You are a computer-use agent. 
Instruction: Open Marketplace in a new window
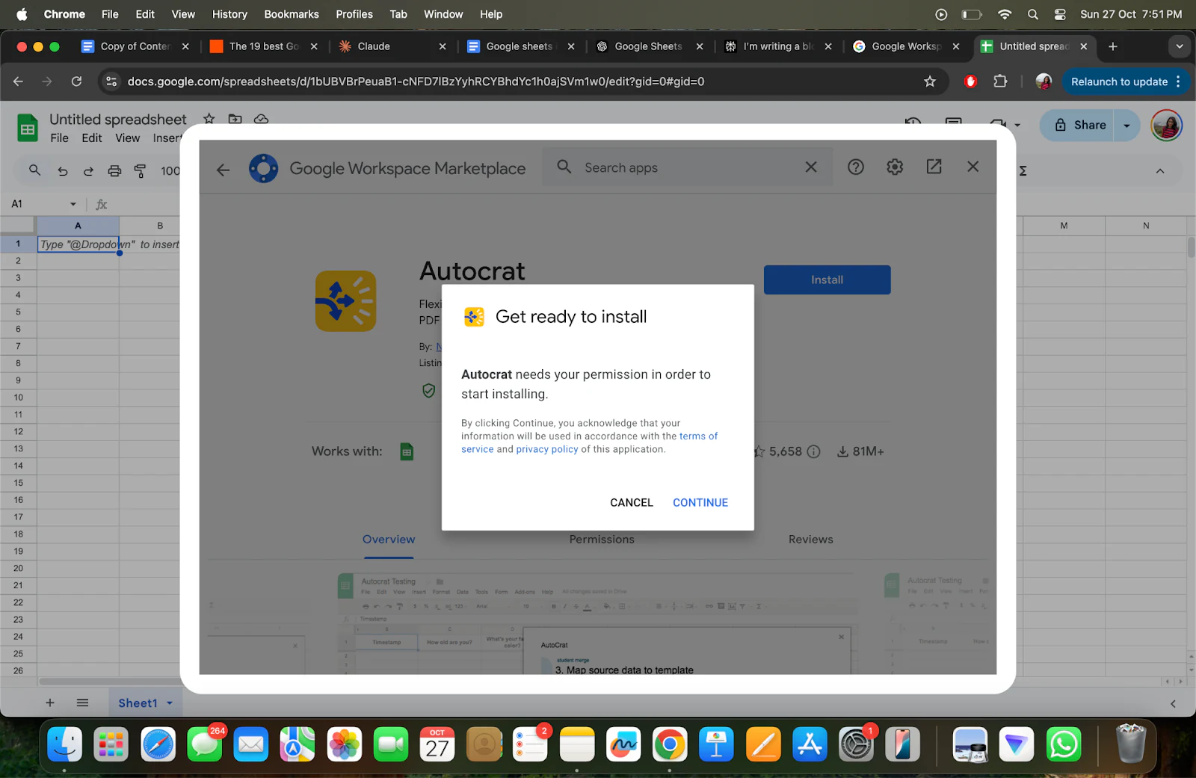coord(934,167)
